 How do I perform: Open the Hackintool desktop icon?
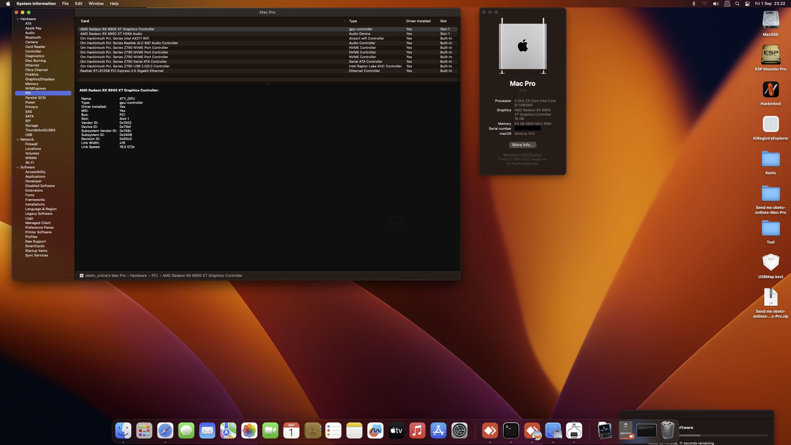[x=770, y=90]
